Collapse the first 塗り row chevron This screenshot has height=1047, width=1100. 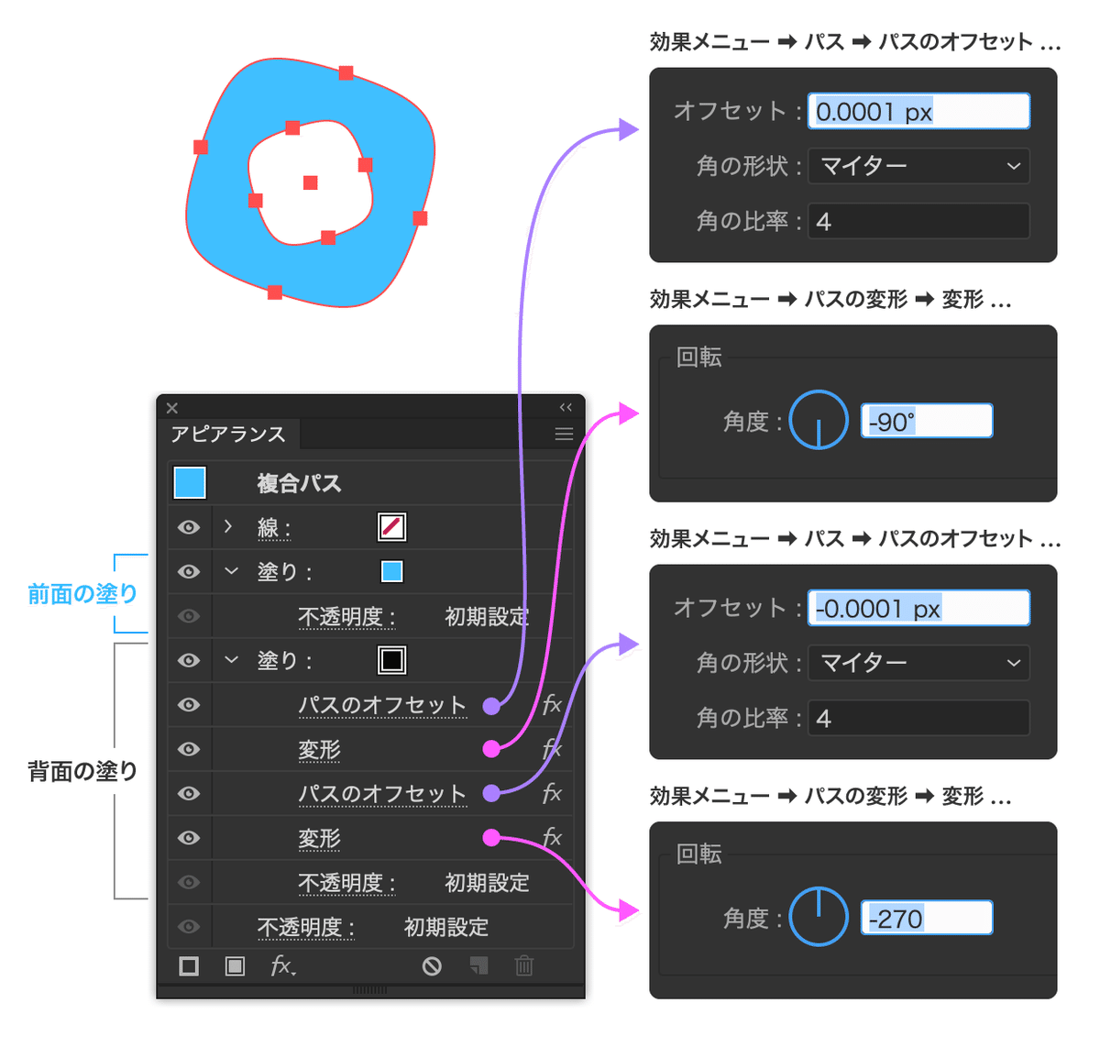(x=231, y=571)
